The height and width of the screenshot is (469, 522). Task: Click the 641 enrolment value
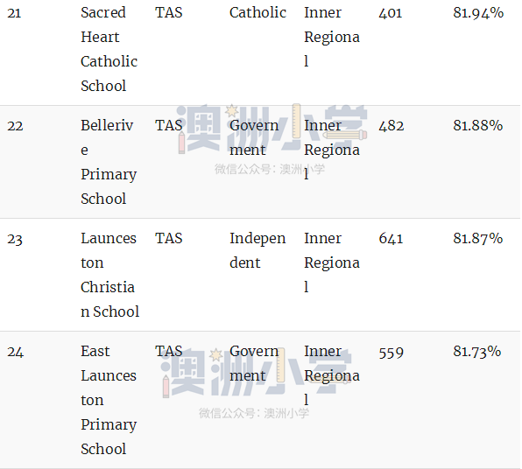(x=391, y=239)
